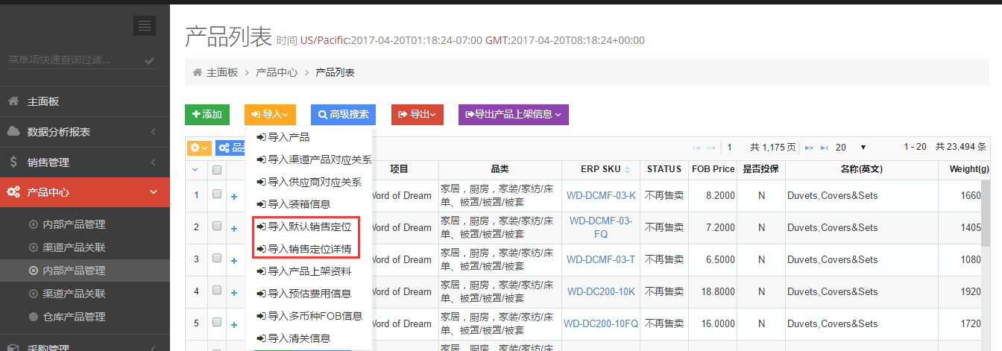Open the first 内部产品管理 sidebar item
Screen dimensions: 1002x351
click(74, 224)
